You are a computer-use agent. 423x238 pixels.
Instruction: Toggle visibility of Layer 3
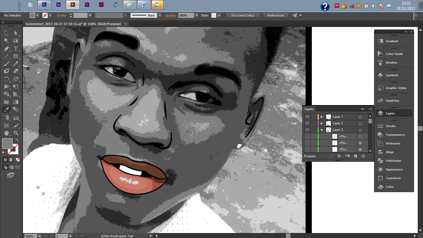pyautogui.click(x=307, y=130)
